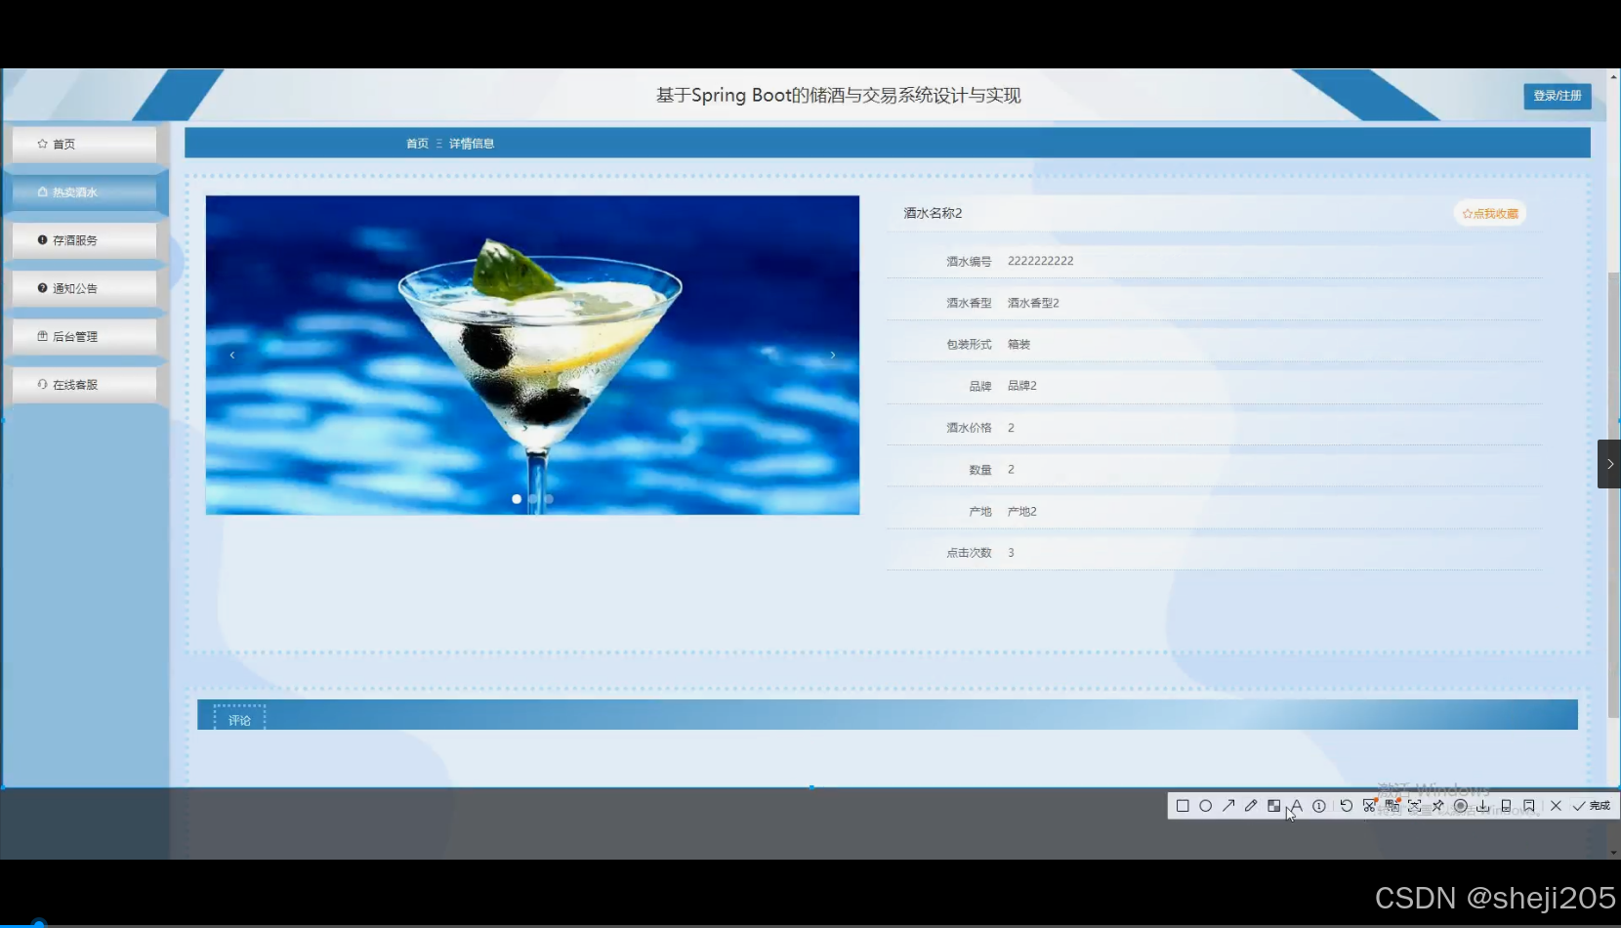Image resolution: width=1621 pixels, height=928 pixels.
Task: Select the pencil drawing tool
Action: tap(1251, 806)
